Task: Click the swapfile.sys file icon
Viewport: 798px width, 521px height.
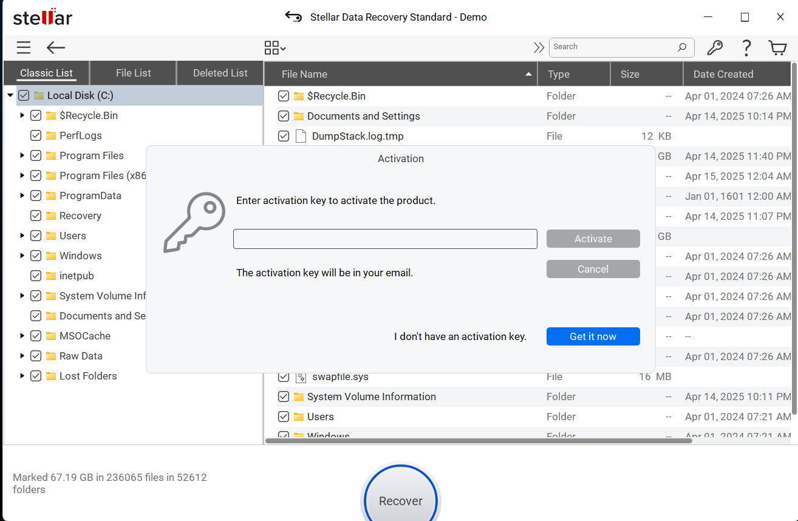Action: [x=300, y=377]
